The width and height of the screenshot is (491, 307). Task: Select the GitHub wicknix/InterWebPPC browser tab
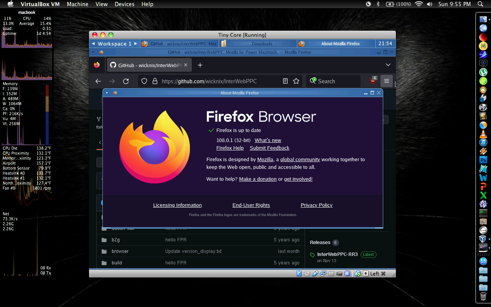[x=149, y=65]
